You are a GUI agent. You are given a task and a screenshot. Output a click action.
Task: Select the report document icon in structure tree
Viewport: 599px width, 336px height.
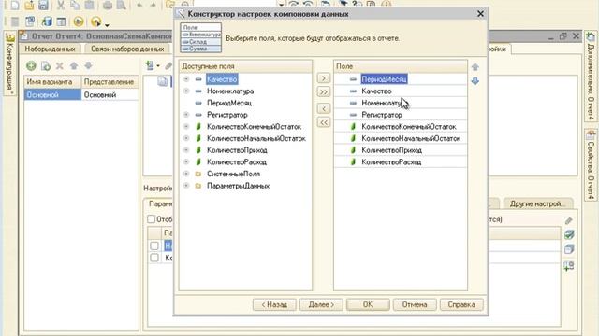point(163,81)
